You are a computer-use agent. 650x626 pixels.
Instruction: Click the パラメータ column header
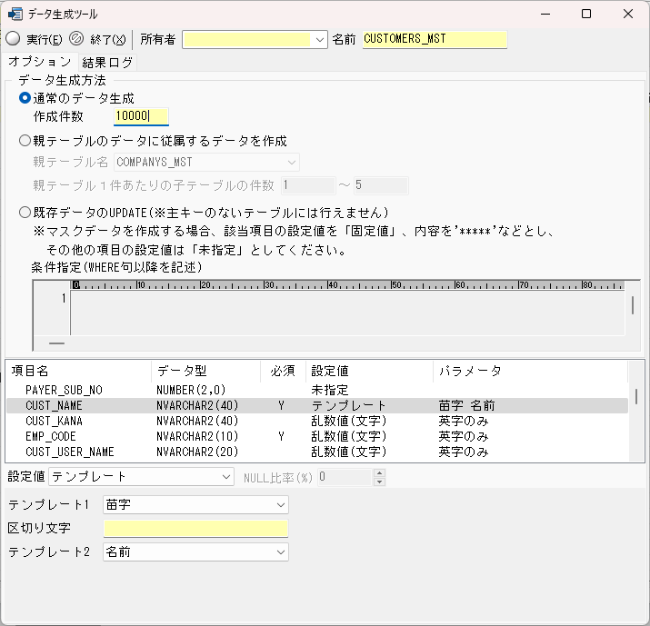(531, 371)
